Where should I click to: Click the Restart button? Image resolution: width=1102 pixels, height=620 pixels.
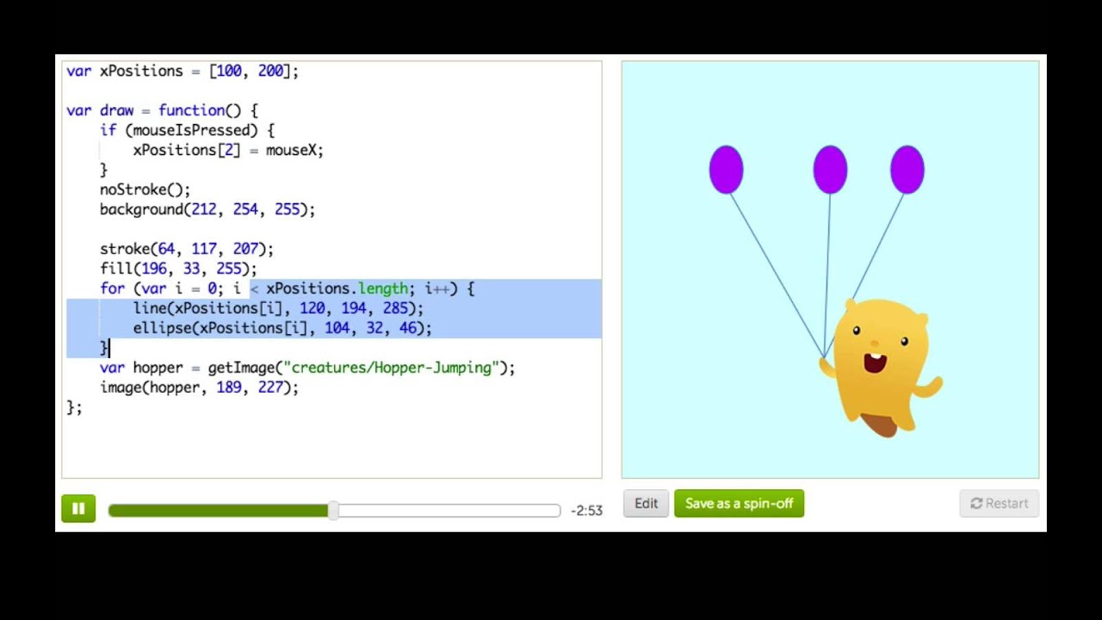coord(999,504)
